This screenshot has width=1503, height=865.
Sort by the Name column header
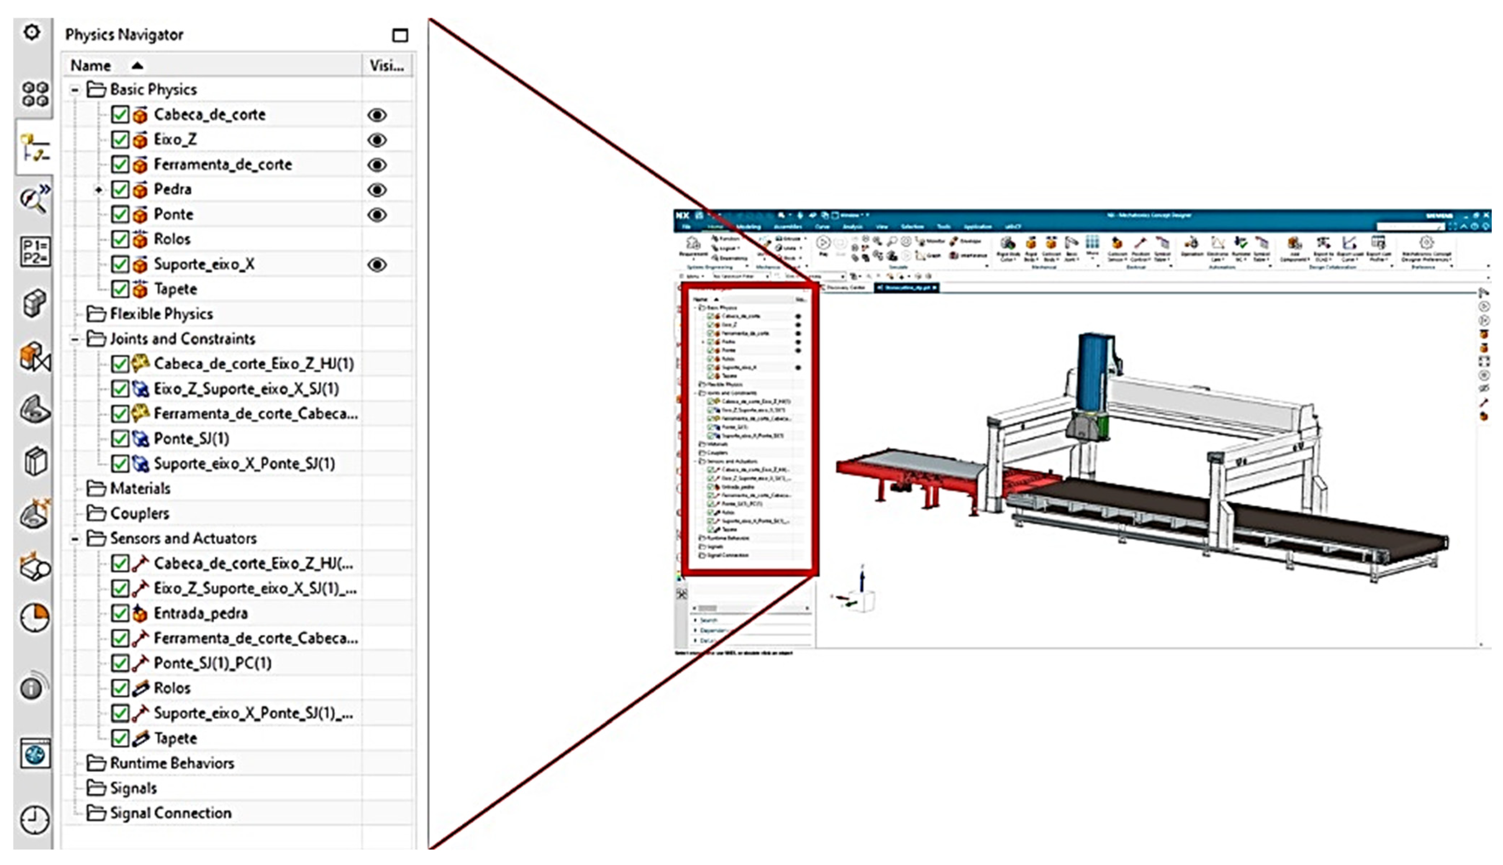pyautogui.click(x=91, y=65)
